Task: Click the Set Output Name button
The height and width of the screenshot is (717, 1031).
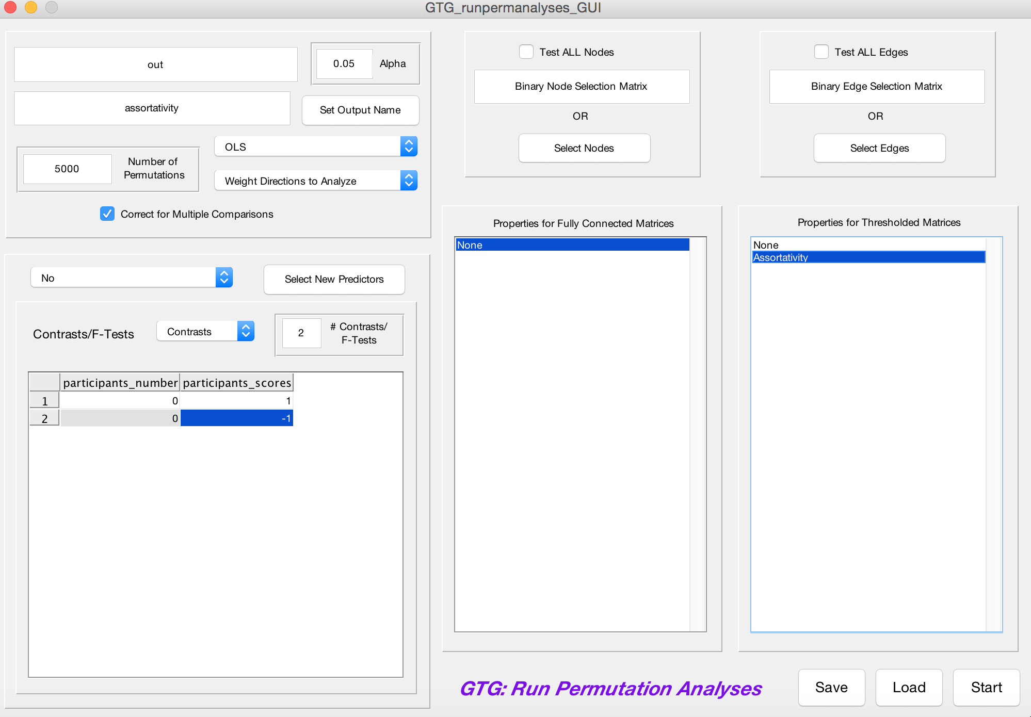Action: (x=360, y=110)
